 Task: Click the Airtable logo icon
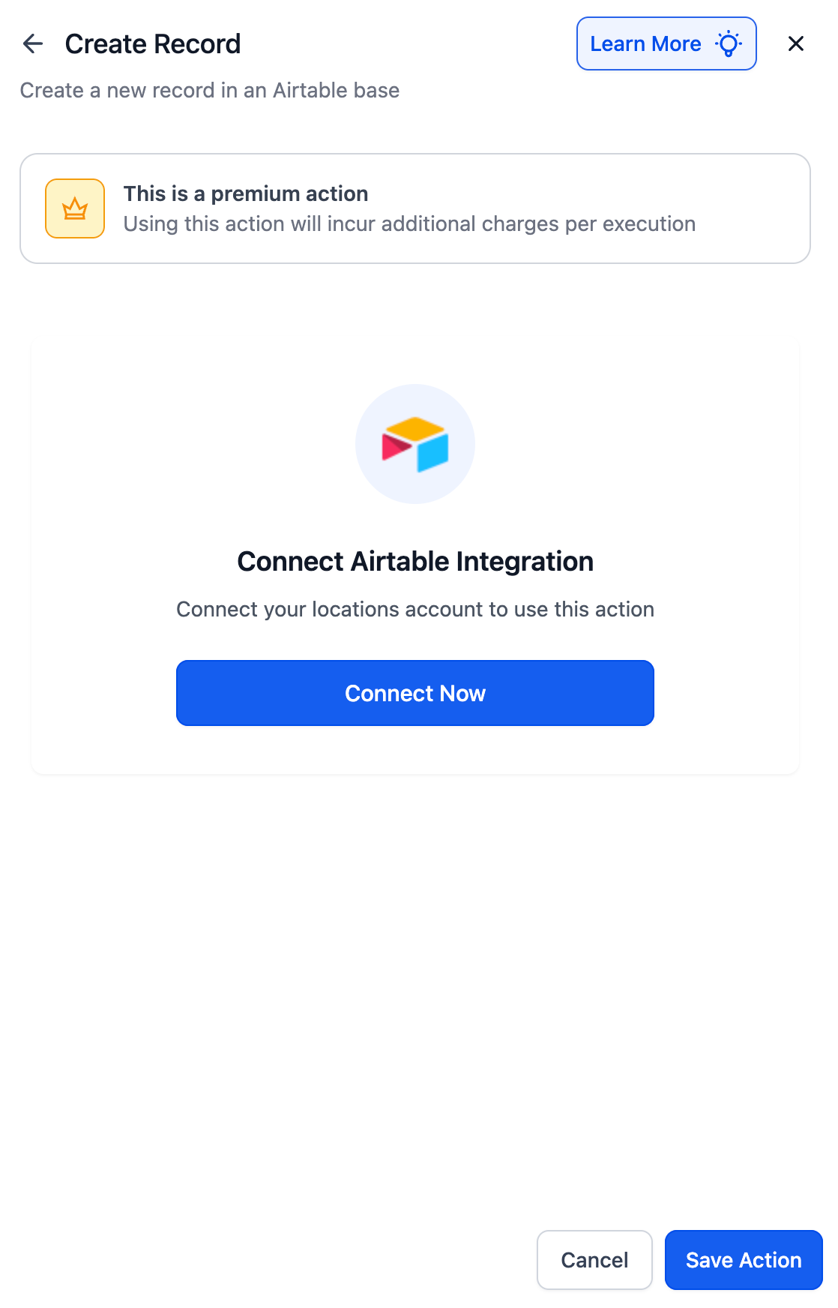click(415, 444)
